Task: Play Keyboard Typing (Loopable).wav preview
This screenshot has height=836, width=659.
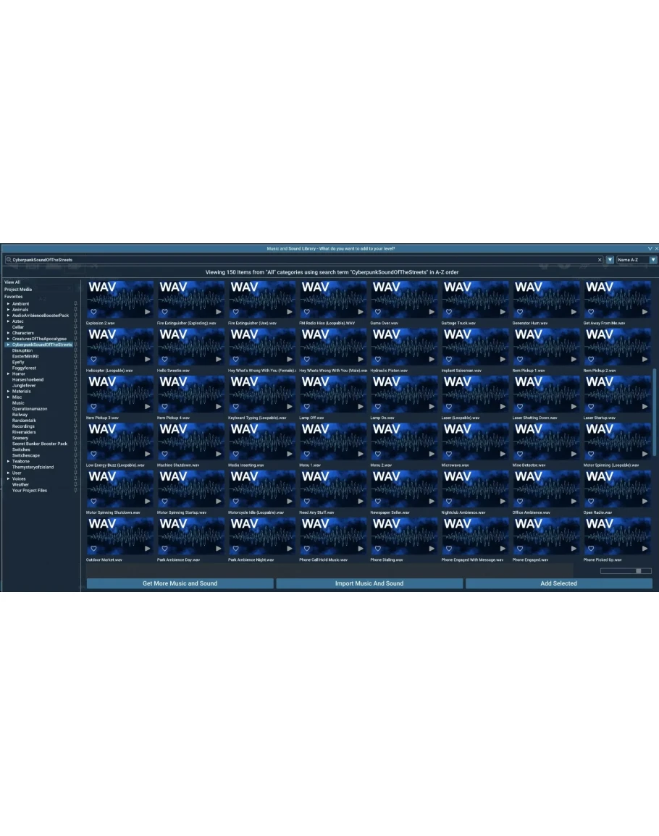Action: [290, 407]
